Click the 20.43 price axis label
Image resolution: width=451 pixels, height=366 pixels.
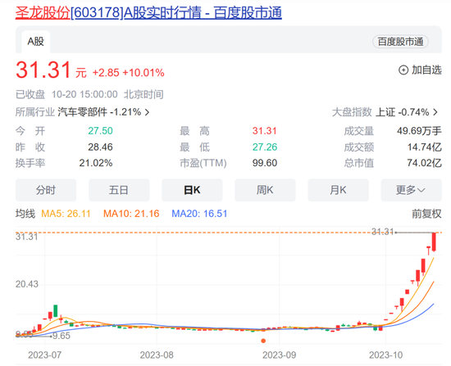click(x=27, y=284)
